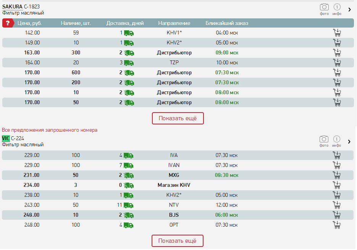Click the delivery truck icon in the TZP row
357x250 pixels.
pos(129,63)
